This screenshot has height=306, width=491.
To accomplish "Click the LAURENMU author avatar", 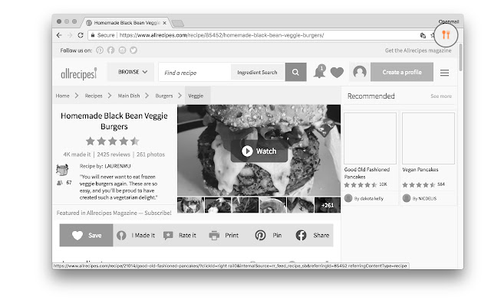I will [x=62, y=170].
